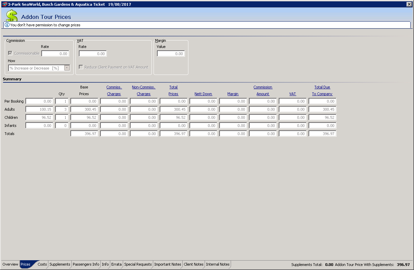Click the info icon in the permission message
414x270 pixels.
7,25
